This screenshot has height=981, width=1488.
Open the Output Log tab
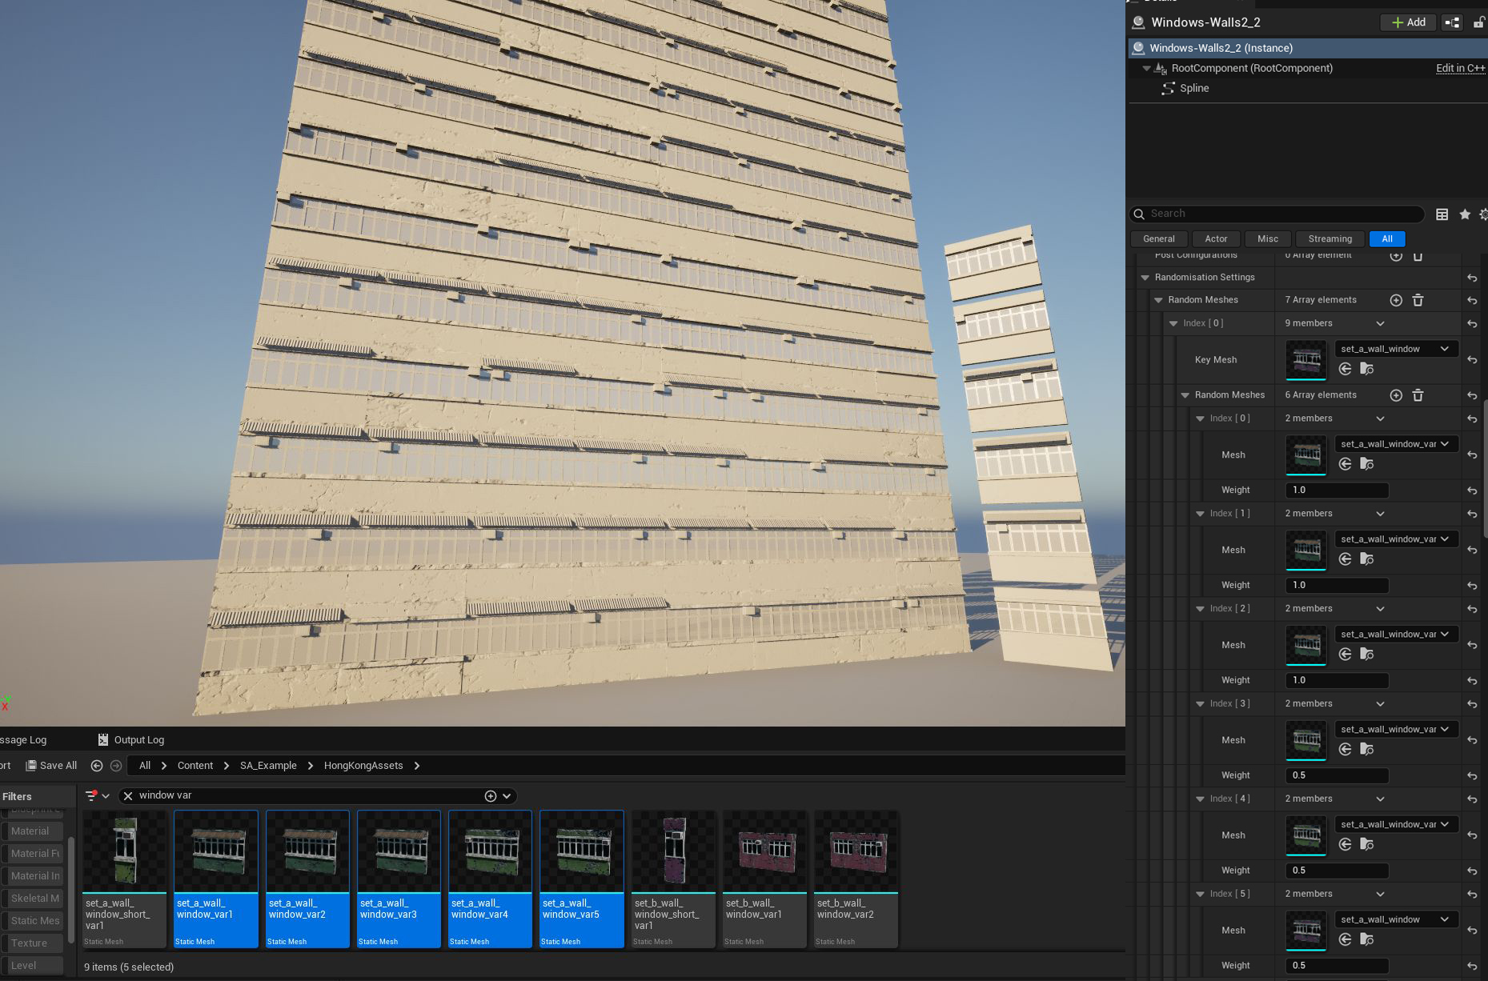tap(131, 740)
